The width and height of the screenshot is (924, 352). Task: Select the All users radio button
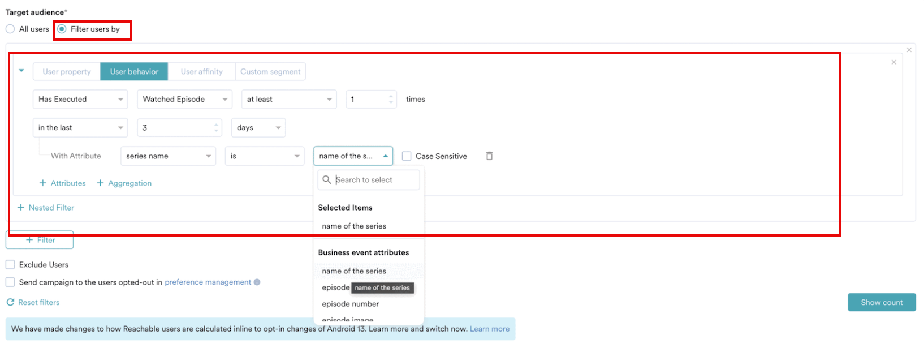(x=10, y=29)
